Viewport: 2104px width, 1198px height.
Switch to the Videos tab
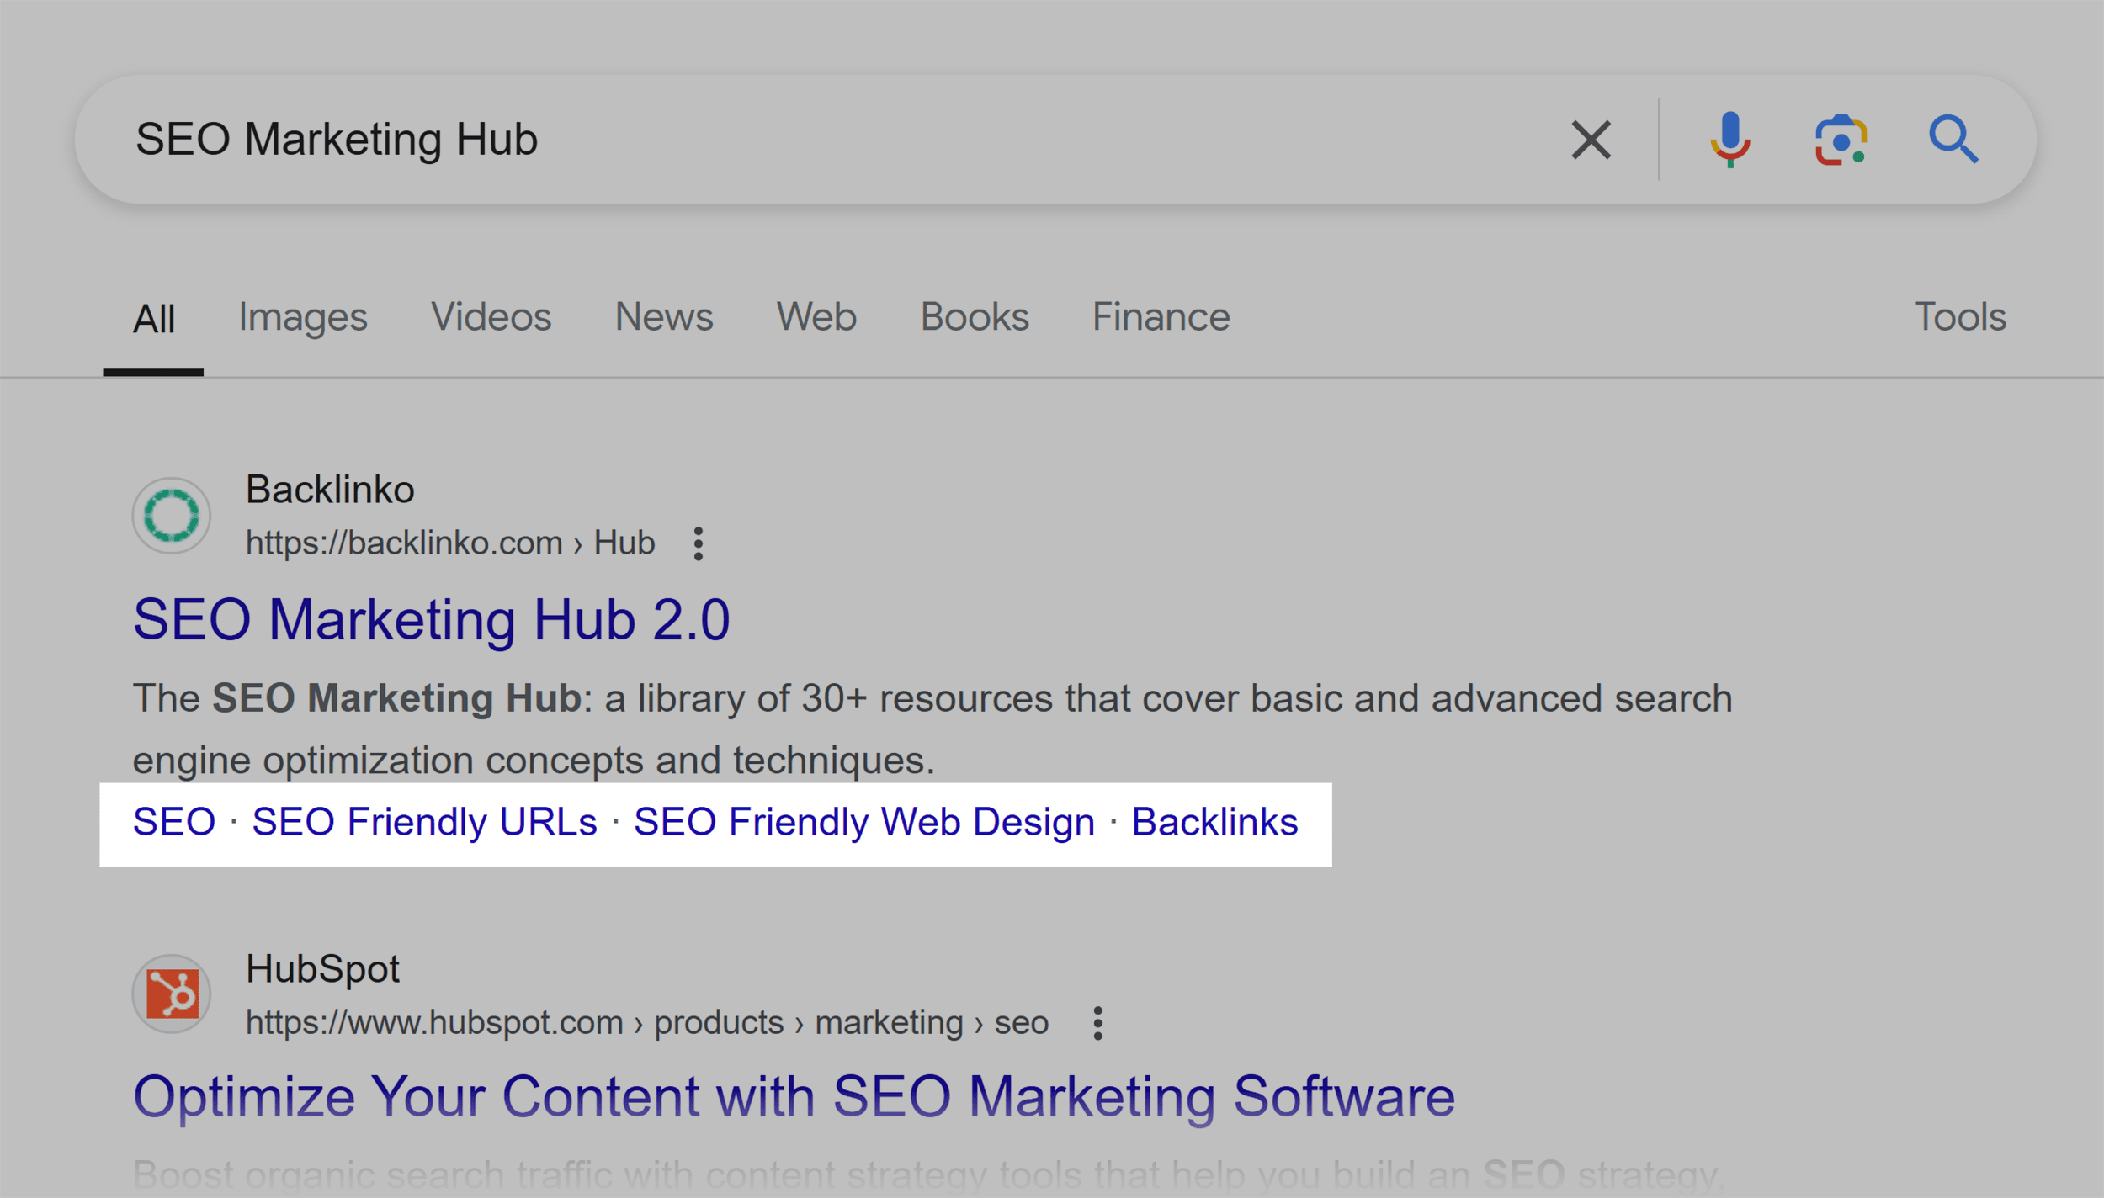491,318
